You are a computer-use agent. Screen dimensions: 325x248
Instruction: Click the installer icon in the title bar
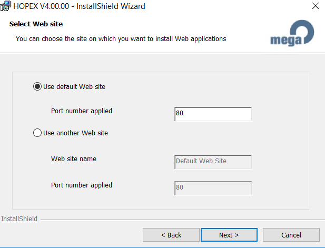(x=5, y=6)
